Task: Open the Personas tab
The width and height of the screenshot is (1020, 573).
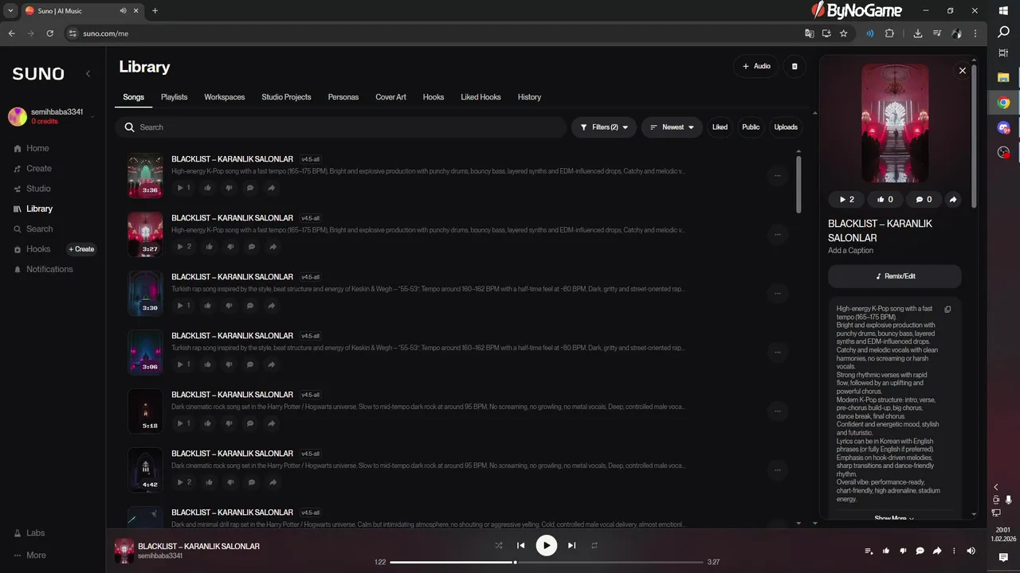Action: [x=343, y=97]
